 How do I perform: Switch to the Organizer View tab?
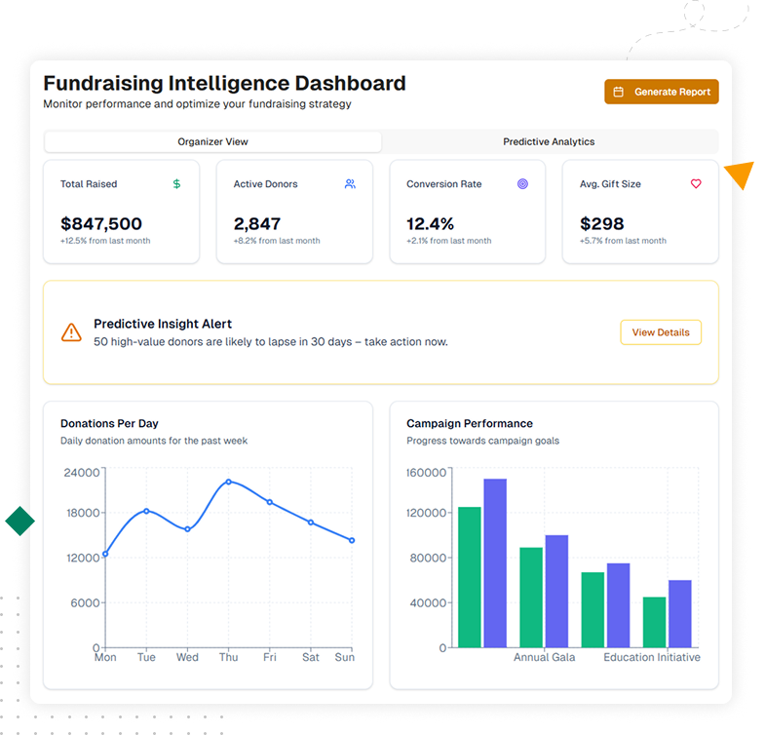212,141
